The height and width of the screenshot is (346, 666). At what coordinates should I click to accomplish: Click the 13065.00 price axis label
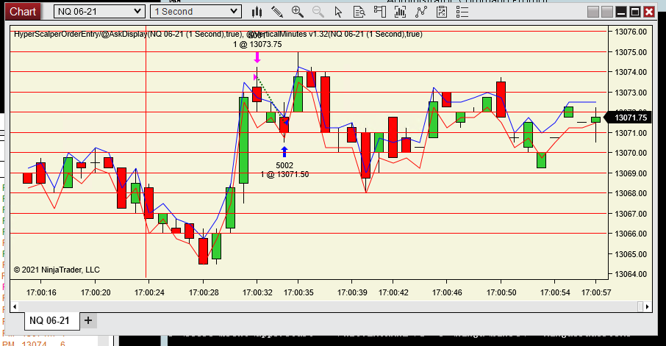631,254
